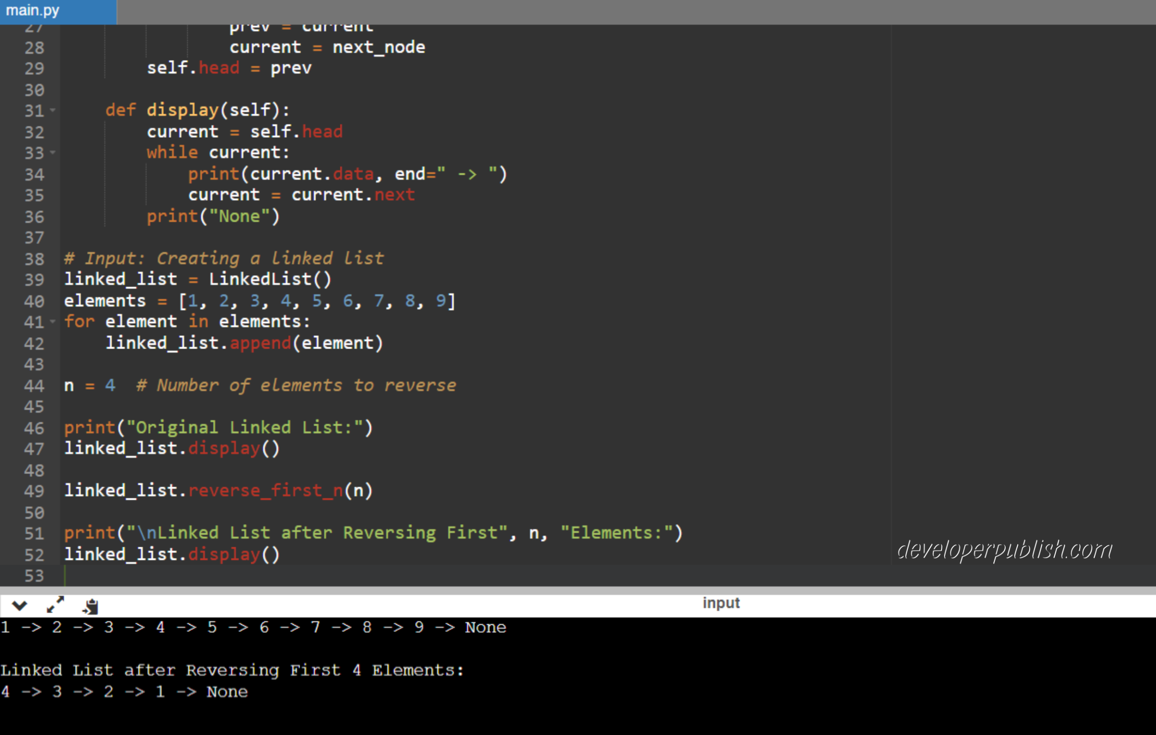Toggle folding of the while current block
Image resolution: width=1156 pixels, height=735 pixels.
coord(52,153)
